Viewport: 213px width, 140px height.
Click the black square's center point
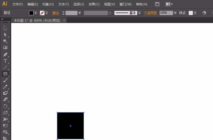click(x=71, y=126)
